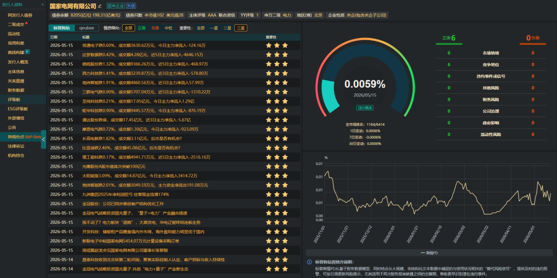The width and height of the screenshot is (557, 278).
Task: Select 全部 under 重要性 filter
Action: tap(201, 28)
